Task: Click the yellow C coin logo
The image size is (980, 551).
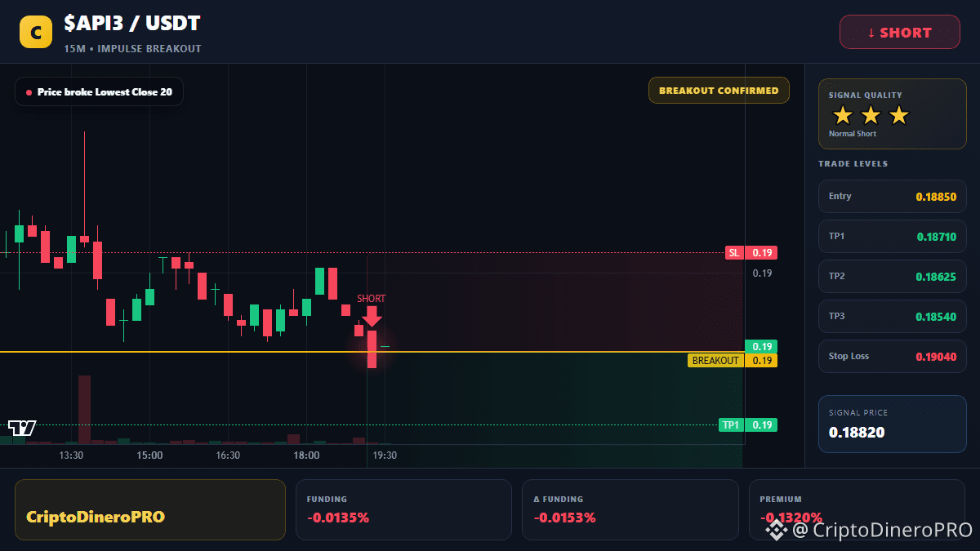Action: (35, 32)
